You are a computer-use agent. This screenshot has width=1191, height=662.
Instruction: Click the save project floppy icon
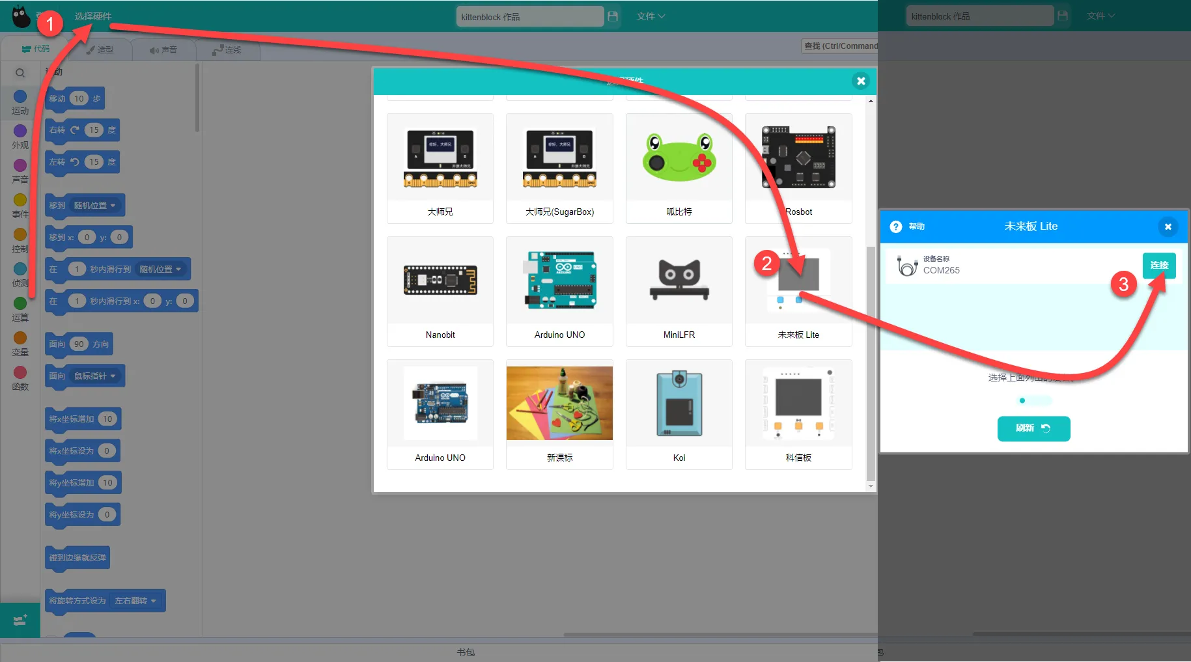coord(613,16)
